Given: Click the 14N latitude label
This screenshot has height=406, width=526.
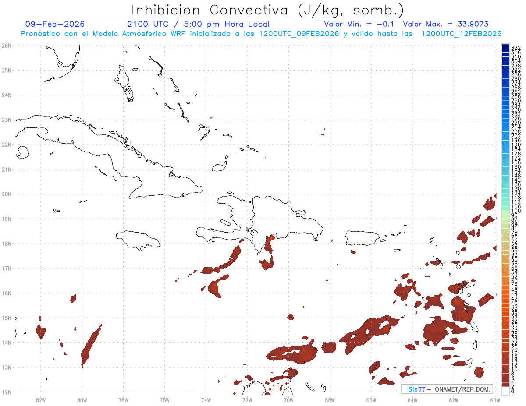Looking at the screenshot, I should 6,342.
